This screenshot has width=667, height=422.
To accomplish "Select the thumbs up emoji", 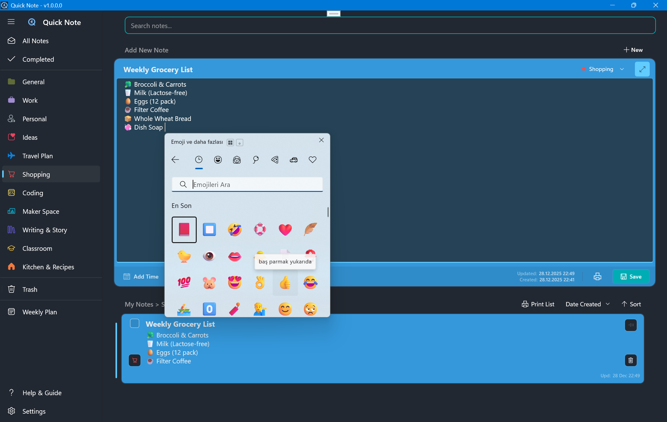I will 285,283.
